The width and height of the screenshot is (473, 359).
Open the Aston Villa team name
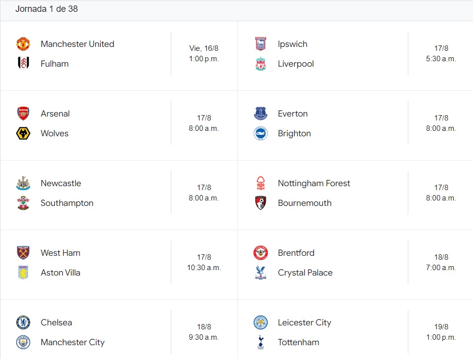coord(60,273)
